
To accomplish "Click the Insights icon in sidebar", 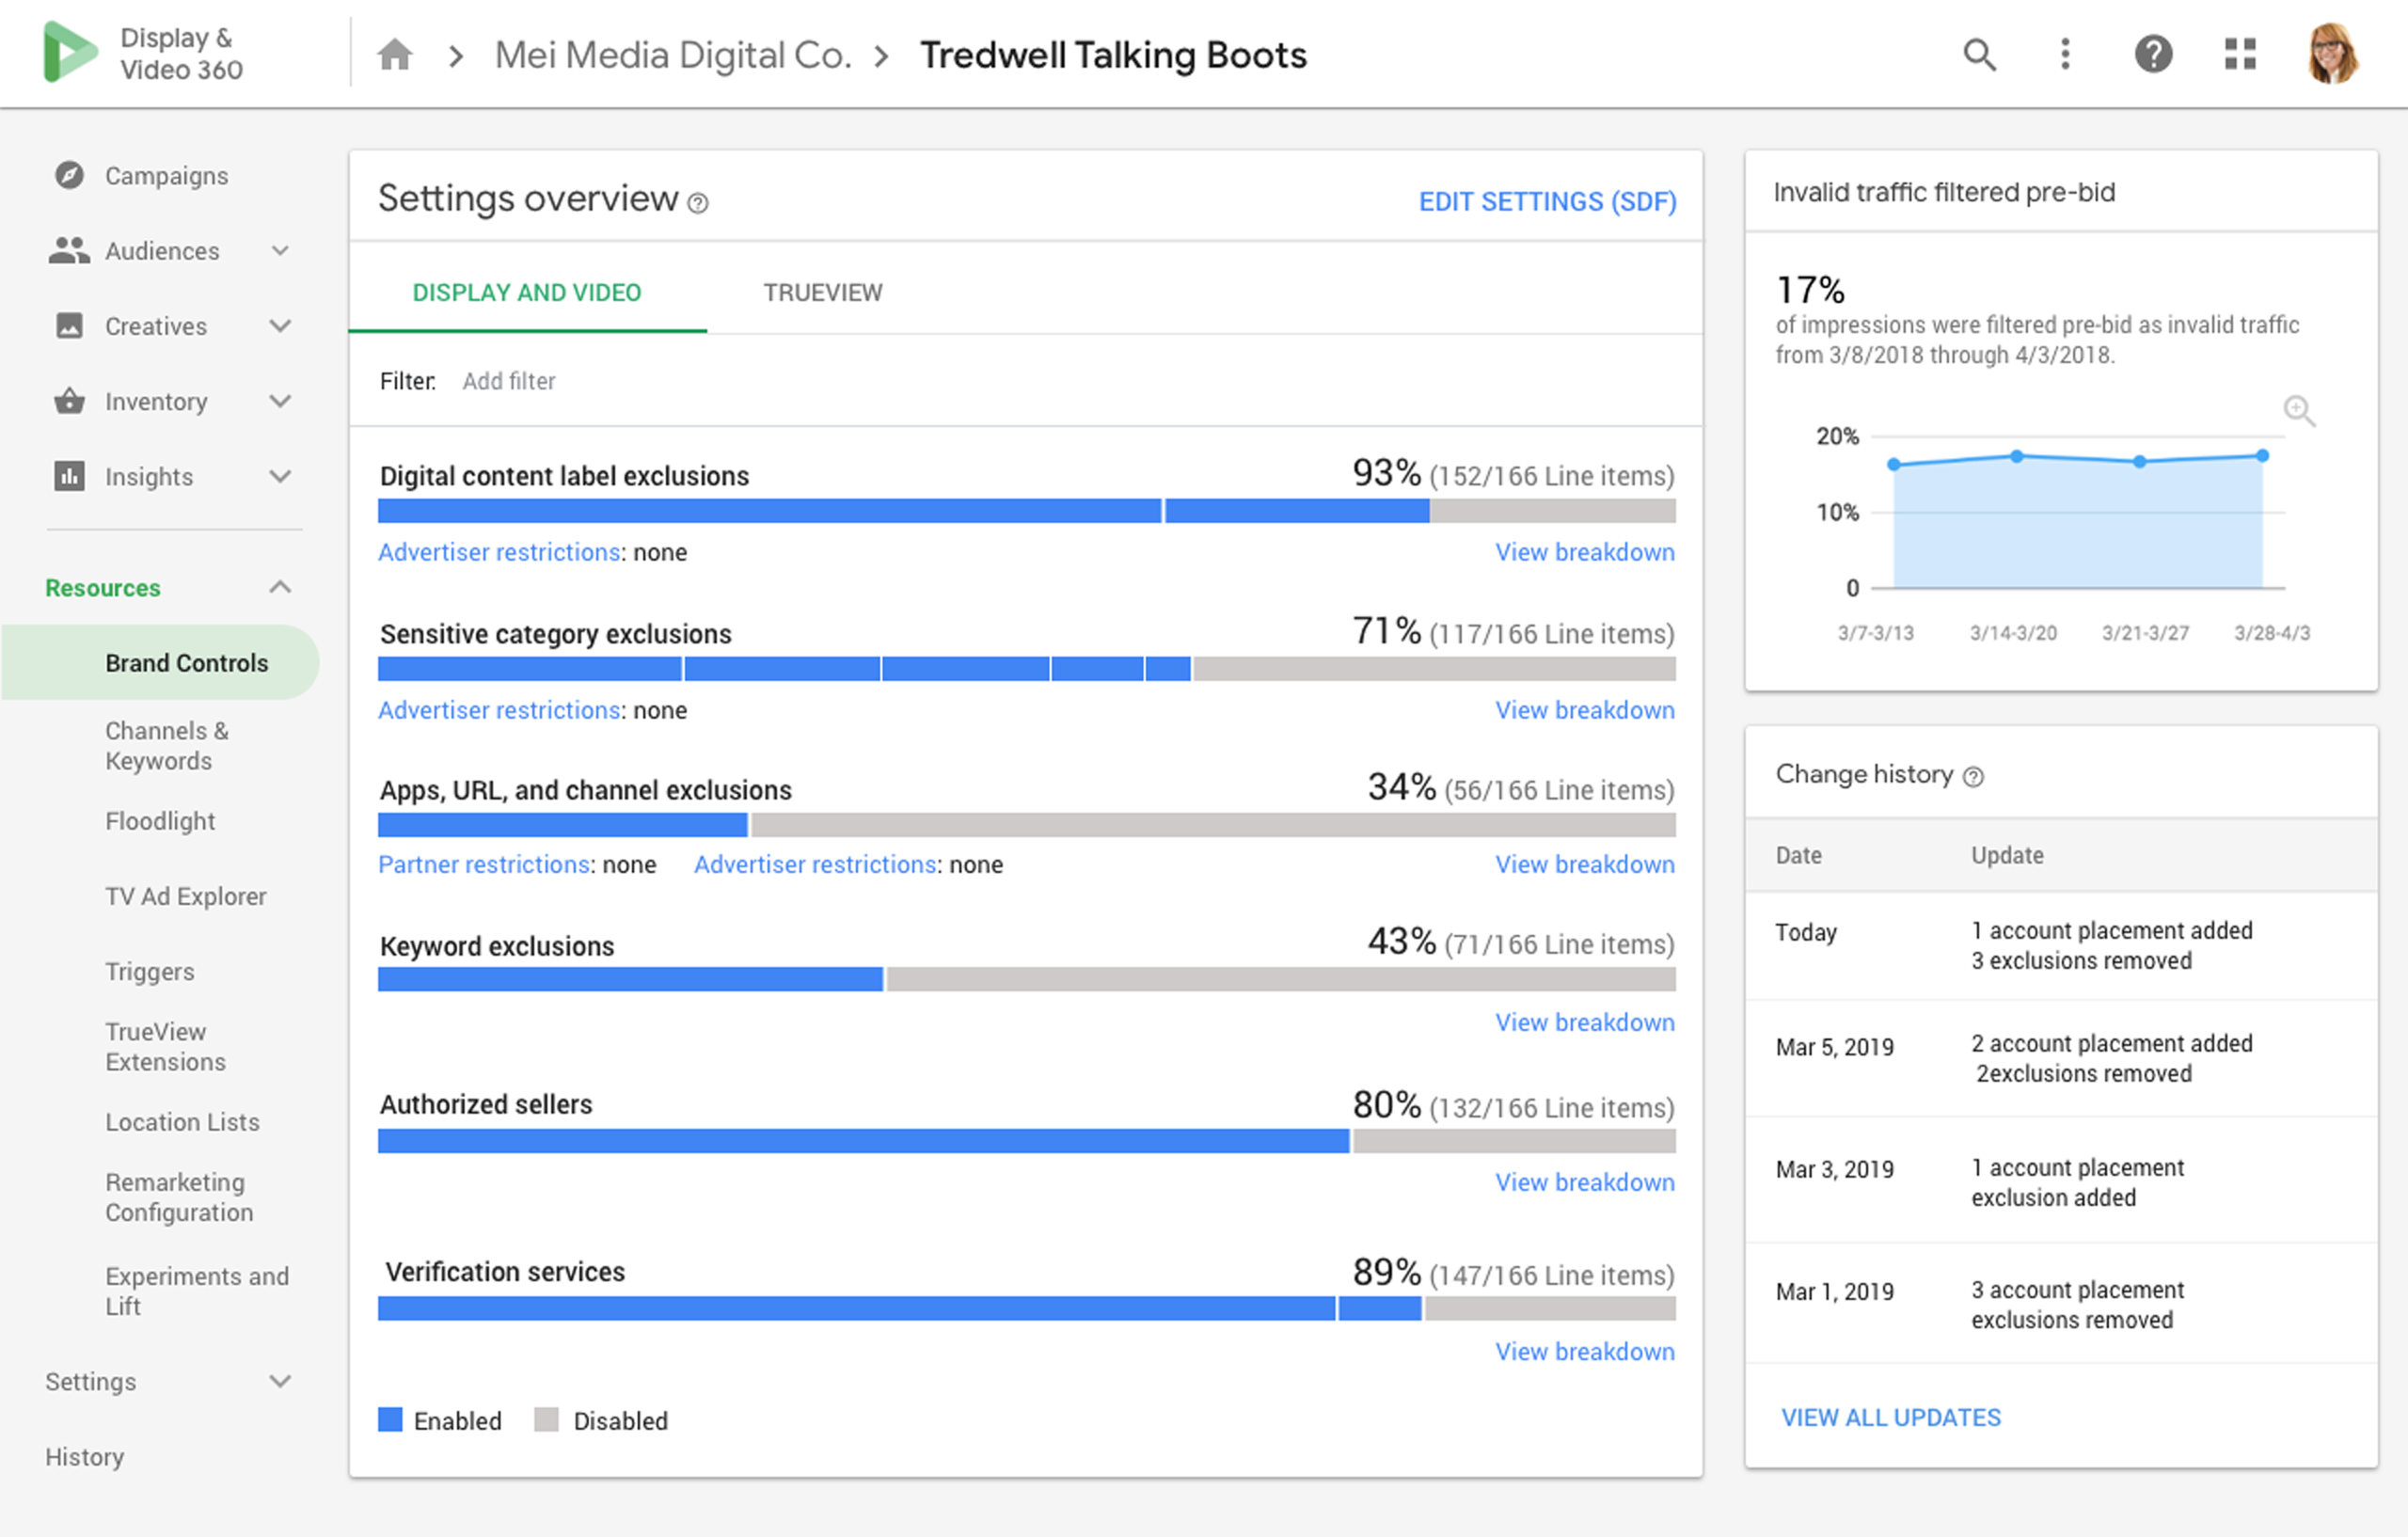I will 69,475.
